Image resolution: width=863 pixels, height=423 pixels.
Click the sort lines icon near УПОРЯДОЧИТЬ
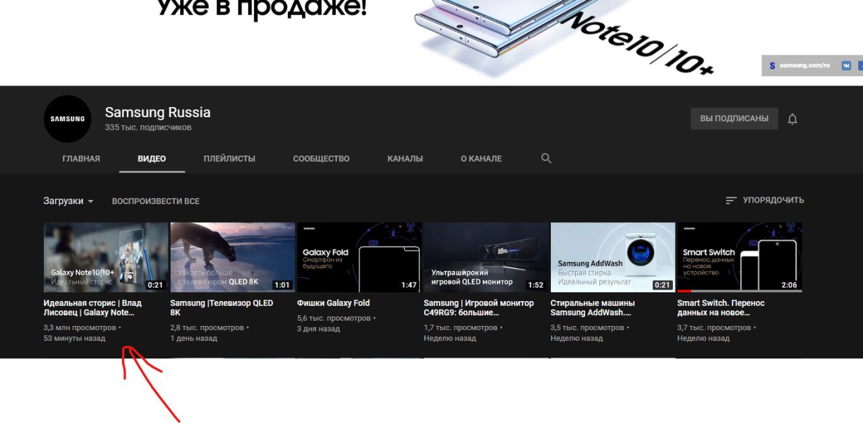click(x=731, y=200)
